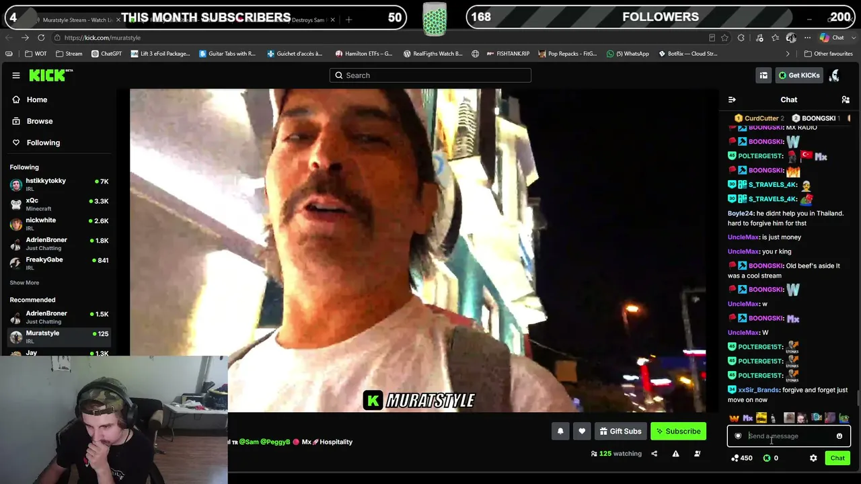Click the green Chat send button

(837, 458)
